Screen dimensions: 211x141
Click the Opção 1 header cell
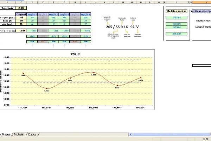(32, 14)
